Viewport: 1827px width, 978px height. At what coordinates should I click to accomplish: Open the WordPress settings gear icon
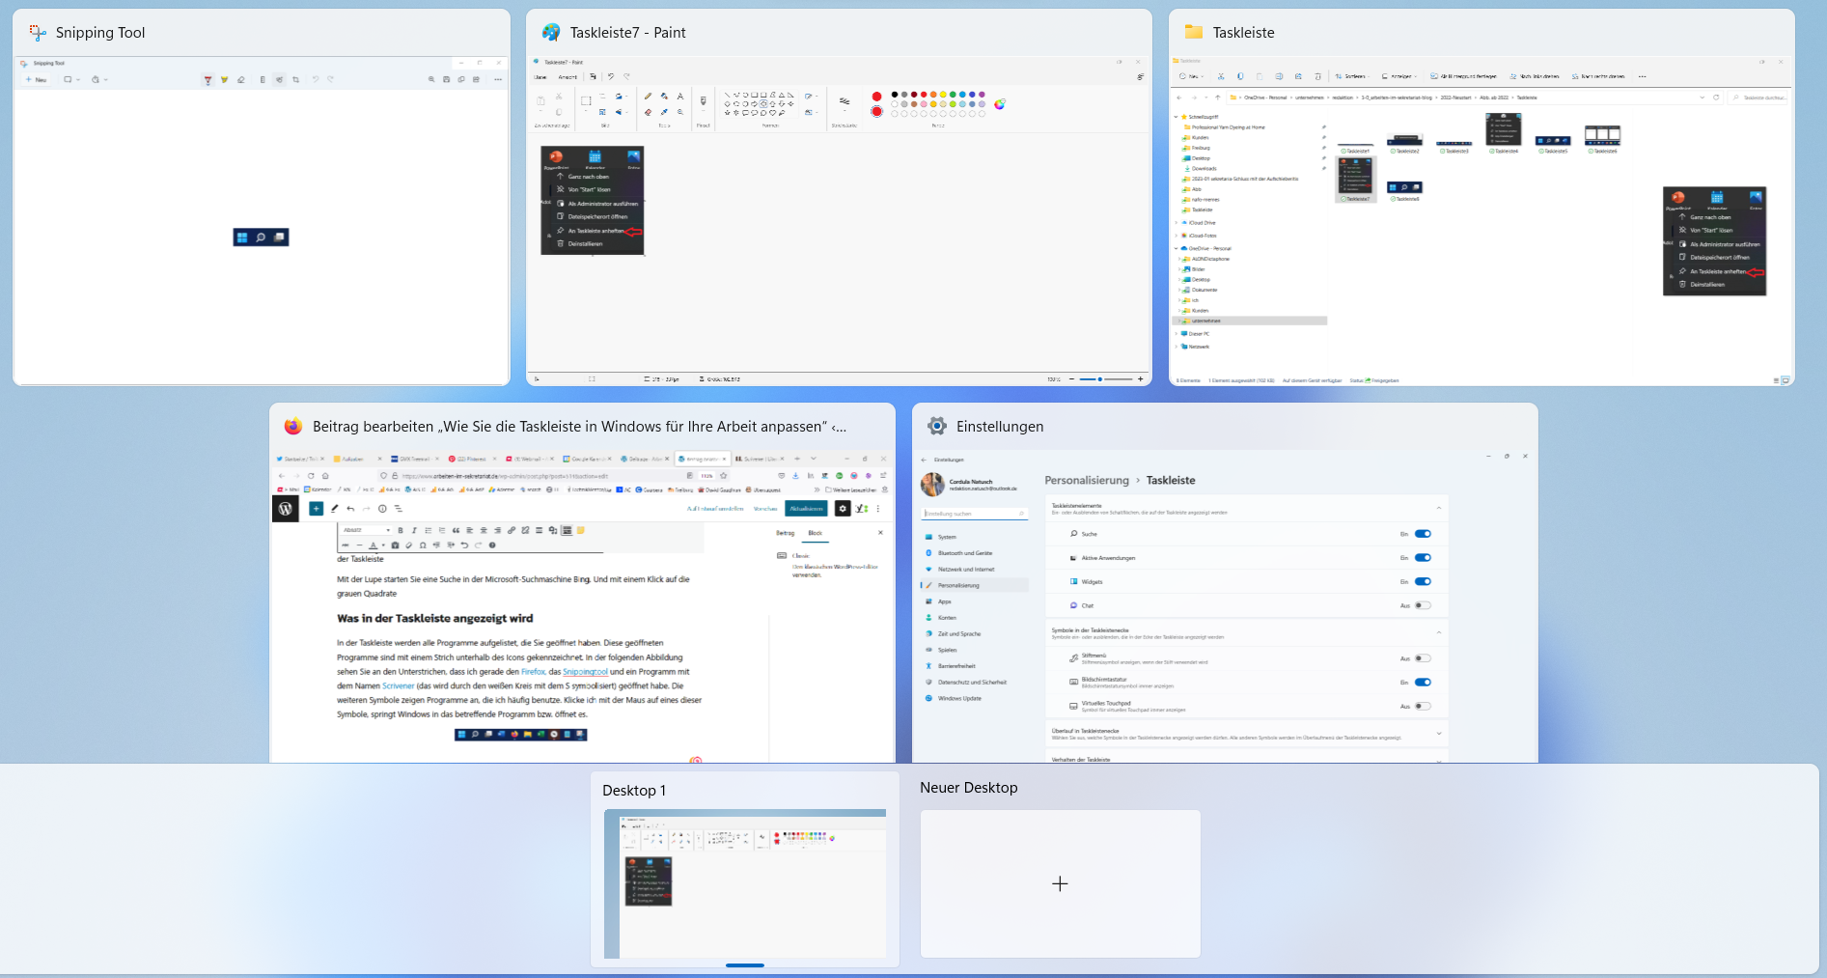point(843,509)
